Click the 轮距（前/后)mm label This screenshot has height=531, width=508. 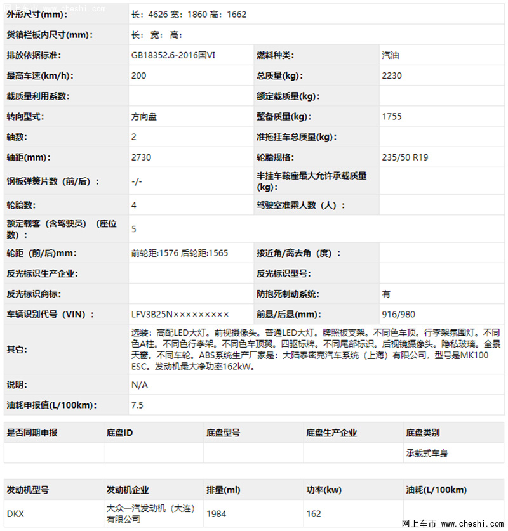click(41, 253)
